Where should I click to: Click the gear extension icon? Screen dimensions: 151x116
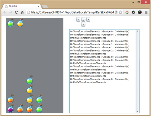click(x=133, y=12)
